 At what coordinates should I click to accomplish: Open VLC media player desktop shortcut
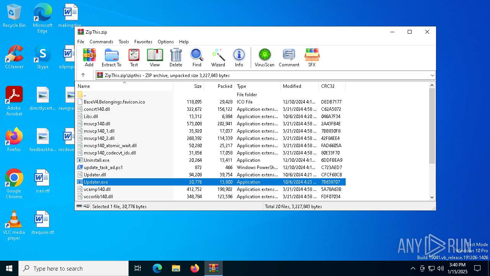click(14, 225)
